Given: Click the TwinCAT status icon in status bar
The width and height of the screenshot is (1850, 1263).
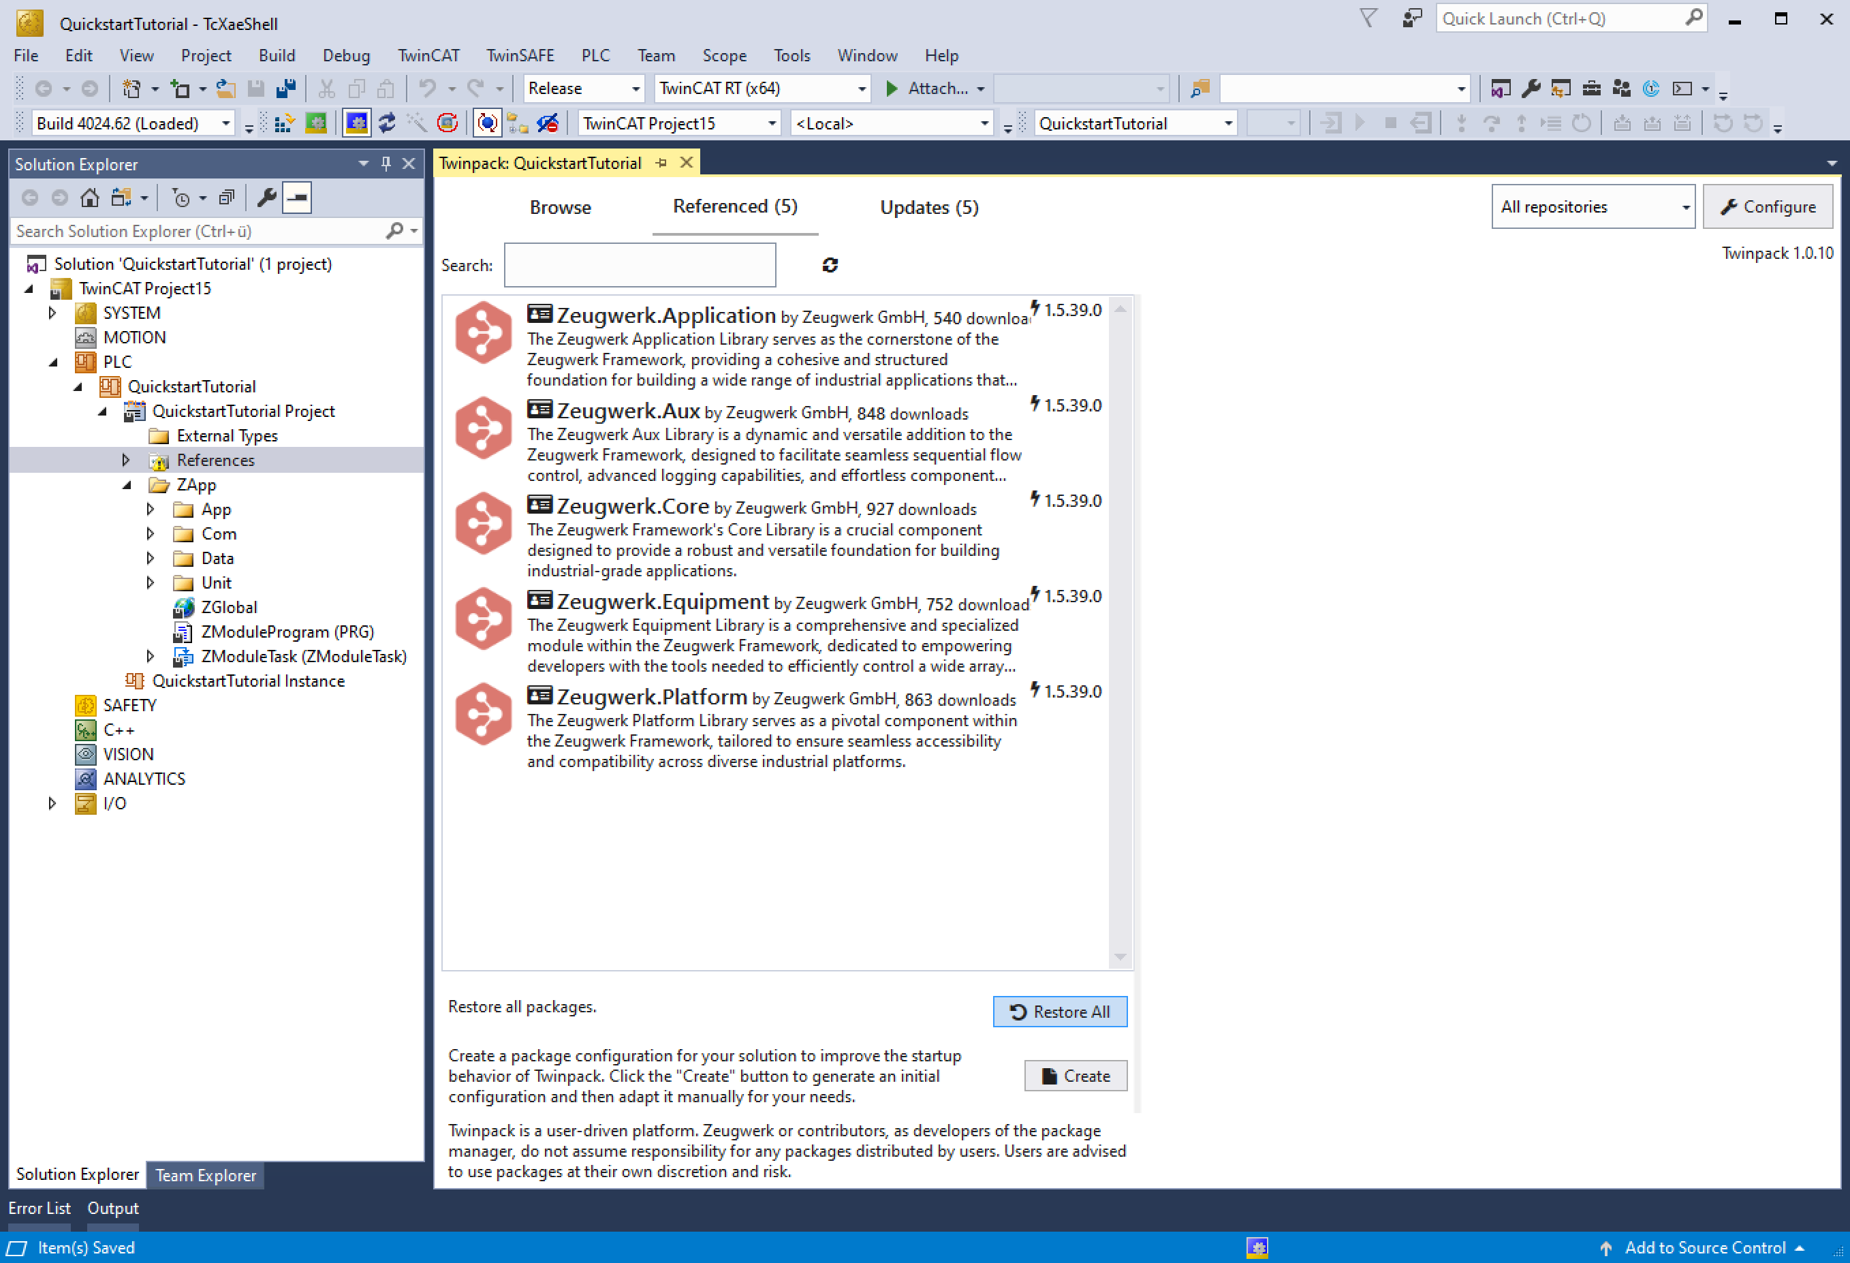Looking at the screenshot, I should [1257, 1247].
